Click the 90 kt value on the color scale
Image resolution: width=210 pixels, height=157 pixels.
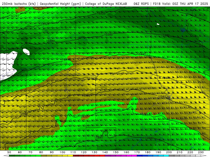pyautogui.click(x=52, y=152)
